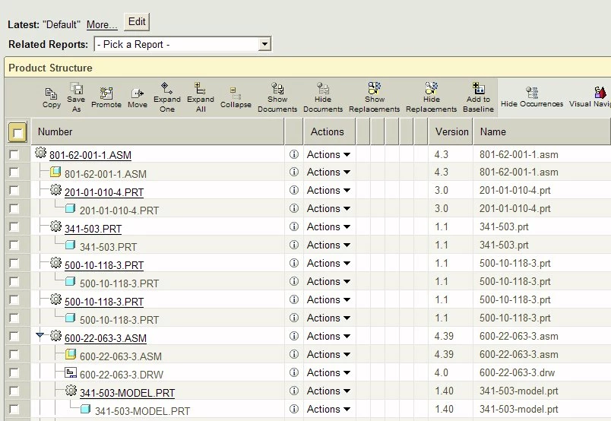
Task: Click the Edit button
Action: [137, 22]
